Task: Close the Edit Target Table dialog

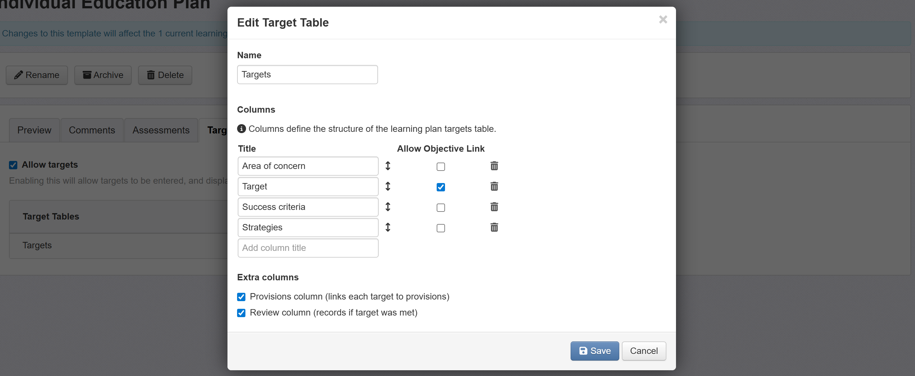Action: (663, 20)
